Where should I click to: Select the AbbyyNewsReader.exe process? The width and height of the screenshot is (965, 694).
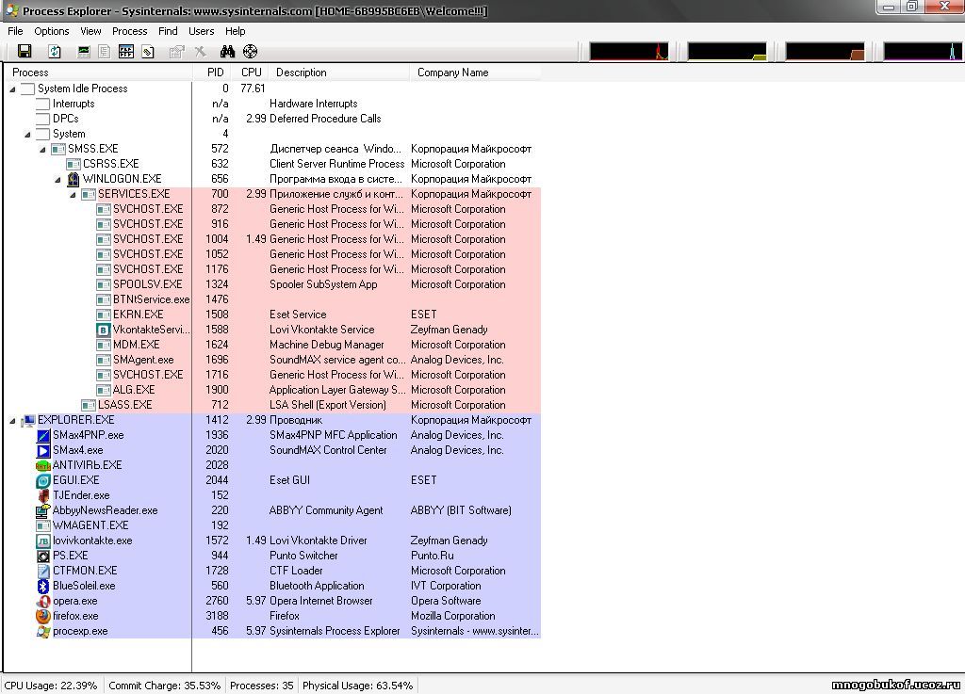point(288,510)
